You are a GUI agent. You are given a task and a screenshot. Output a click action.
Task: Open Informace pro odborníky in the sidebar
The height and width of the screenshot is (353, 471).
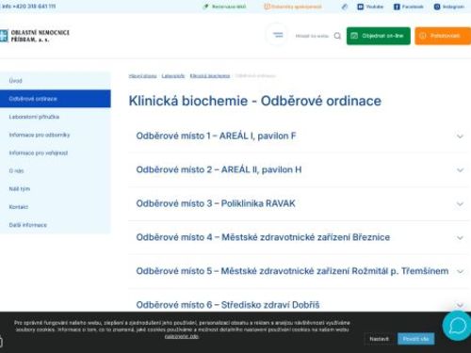click(x=56, y=135)
